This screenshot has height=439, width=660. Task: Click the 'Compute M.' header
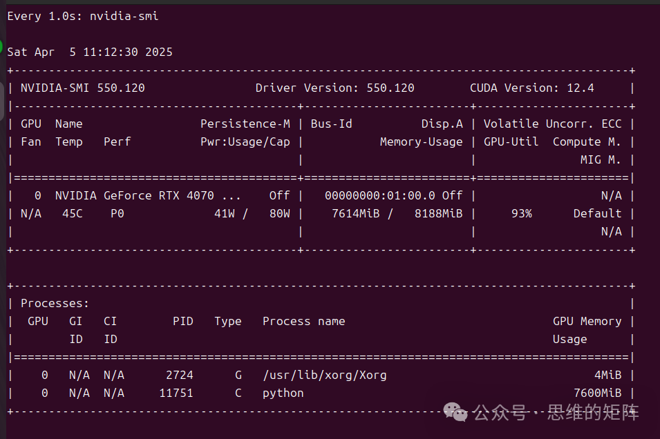tap(587, 142)
